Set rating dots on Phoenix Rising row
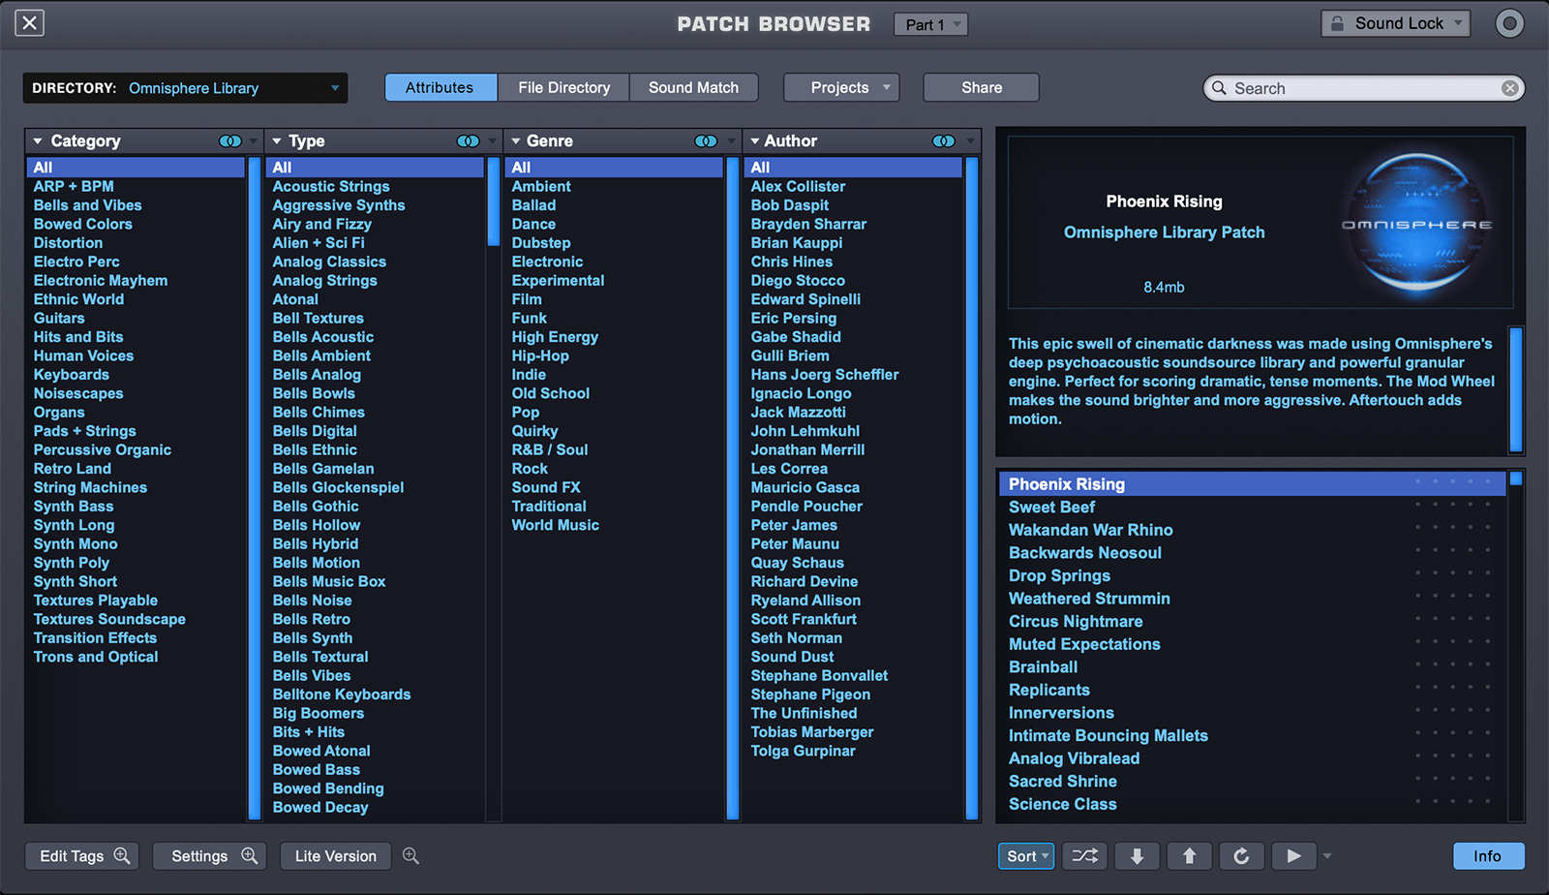 1452,481
